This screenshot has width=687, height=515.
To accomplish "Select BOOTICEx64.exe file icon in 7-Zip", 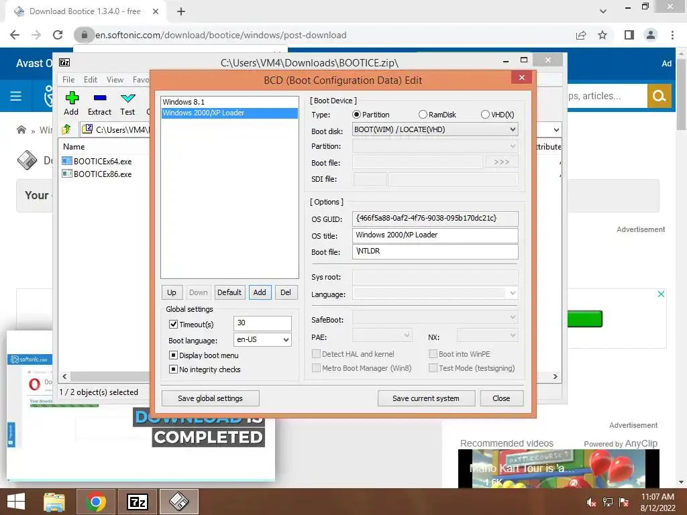I will tap(67, 161).
